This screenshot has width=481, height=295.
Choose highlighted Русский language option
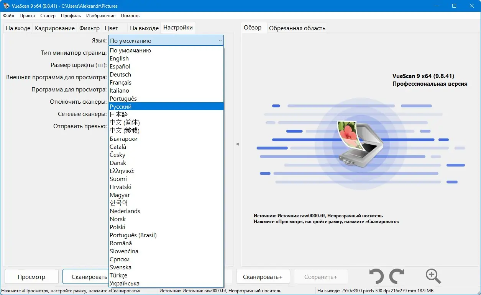pos(166,106)
